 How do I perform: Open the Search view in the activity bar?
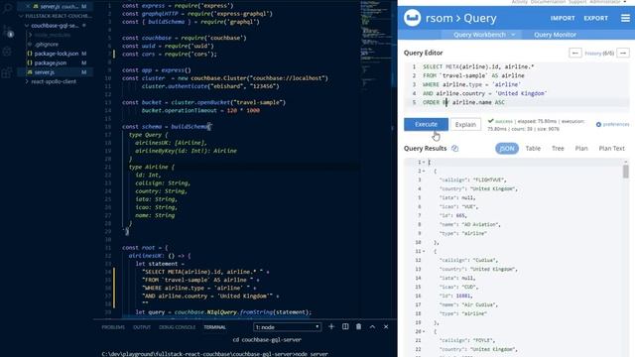point(7,8)
